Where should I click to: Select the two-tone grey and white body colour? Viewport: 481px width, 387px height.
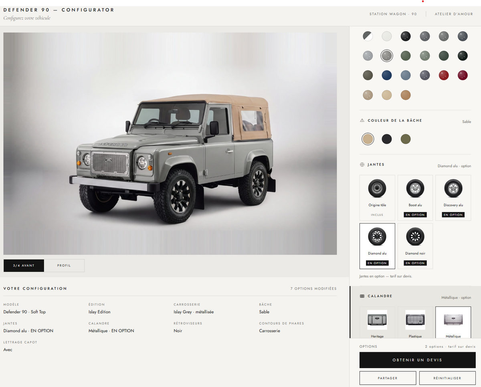pos(368,36)
